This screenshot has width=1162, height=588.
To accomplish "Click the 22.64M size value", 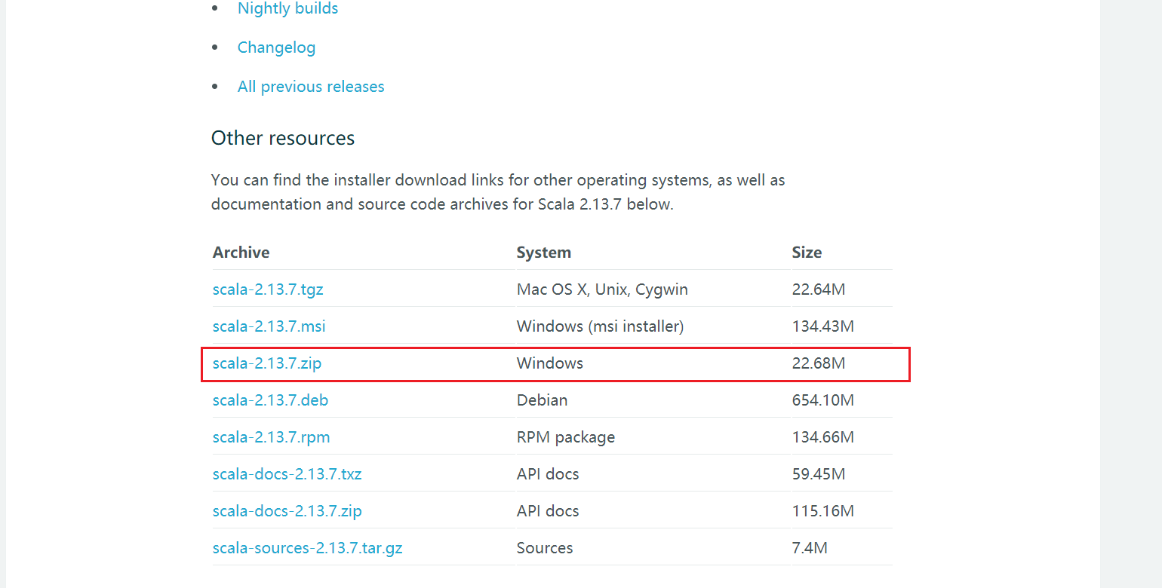I will pyautogui.click(x=819, y=289).
